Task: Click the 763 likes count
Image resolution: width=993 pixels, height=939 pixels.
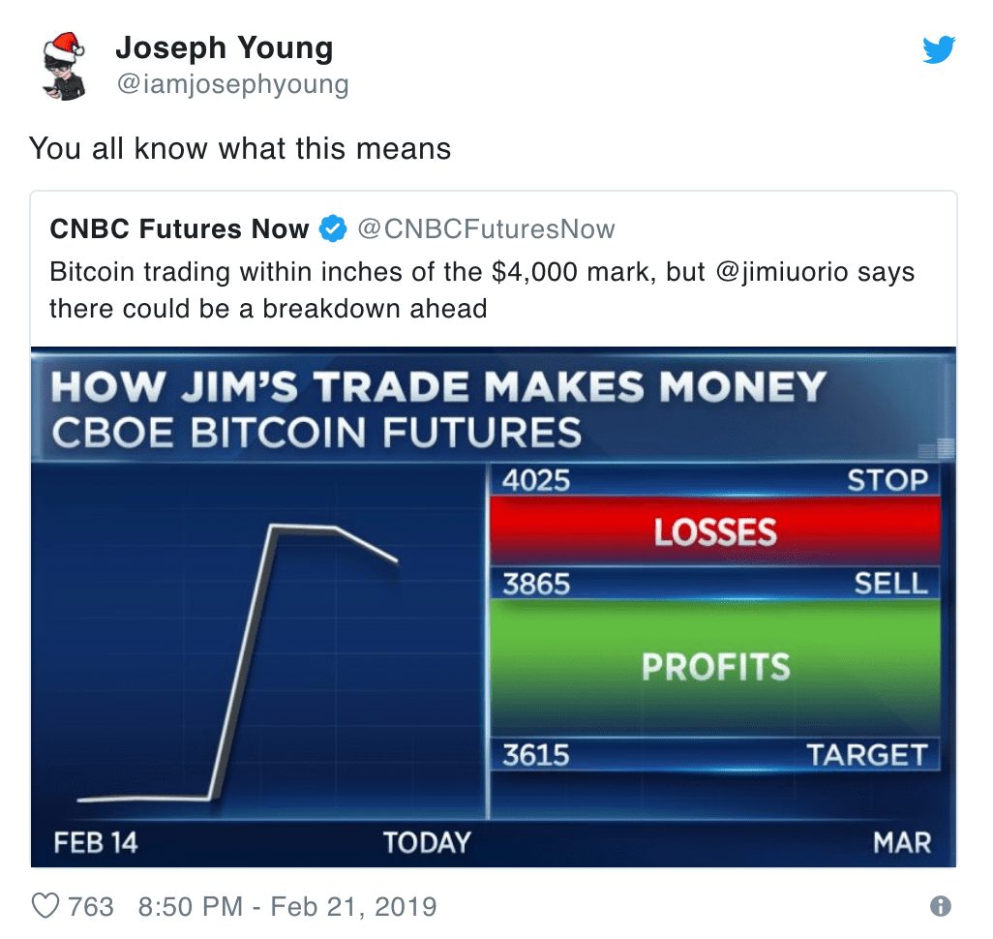Action: (91, 907)
